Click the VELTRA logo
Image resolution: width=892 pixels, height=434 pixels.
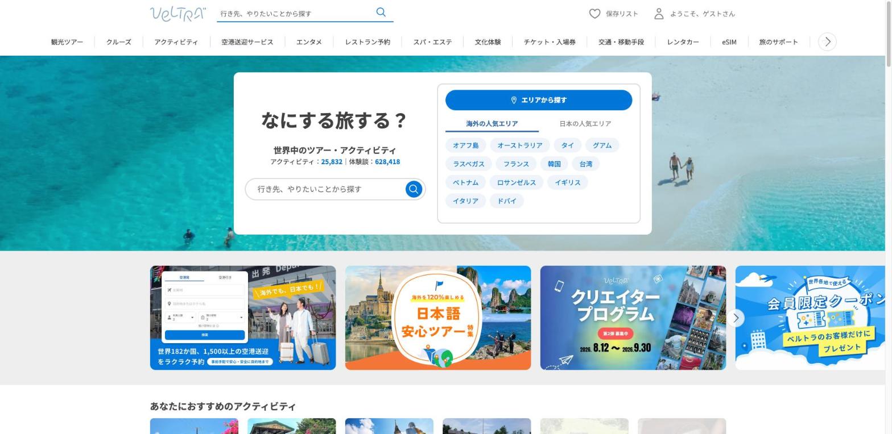point(178,14)
